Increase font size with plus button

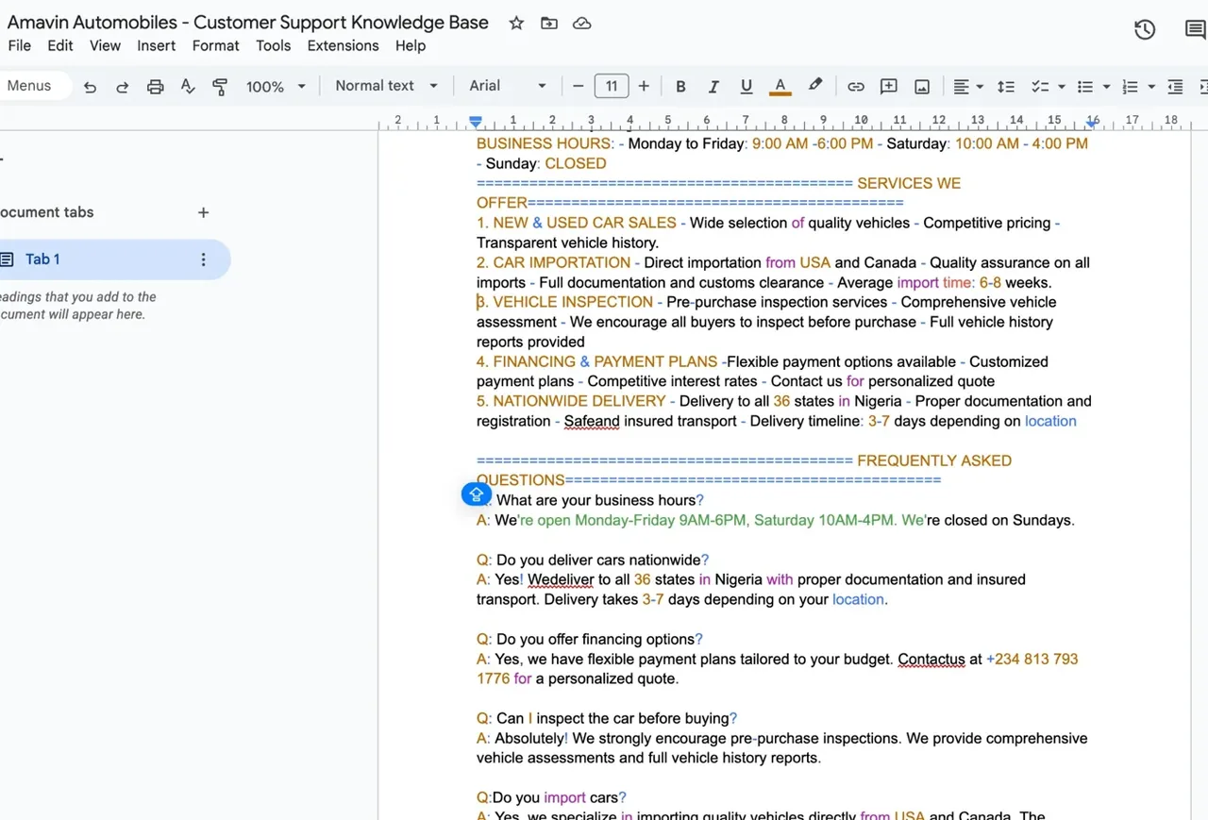(644, 87)
